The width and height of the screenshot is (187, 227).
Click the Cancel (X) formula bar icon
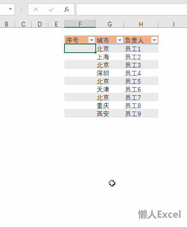pyautogui.click(x=36, y=9)
